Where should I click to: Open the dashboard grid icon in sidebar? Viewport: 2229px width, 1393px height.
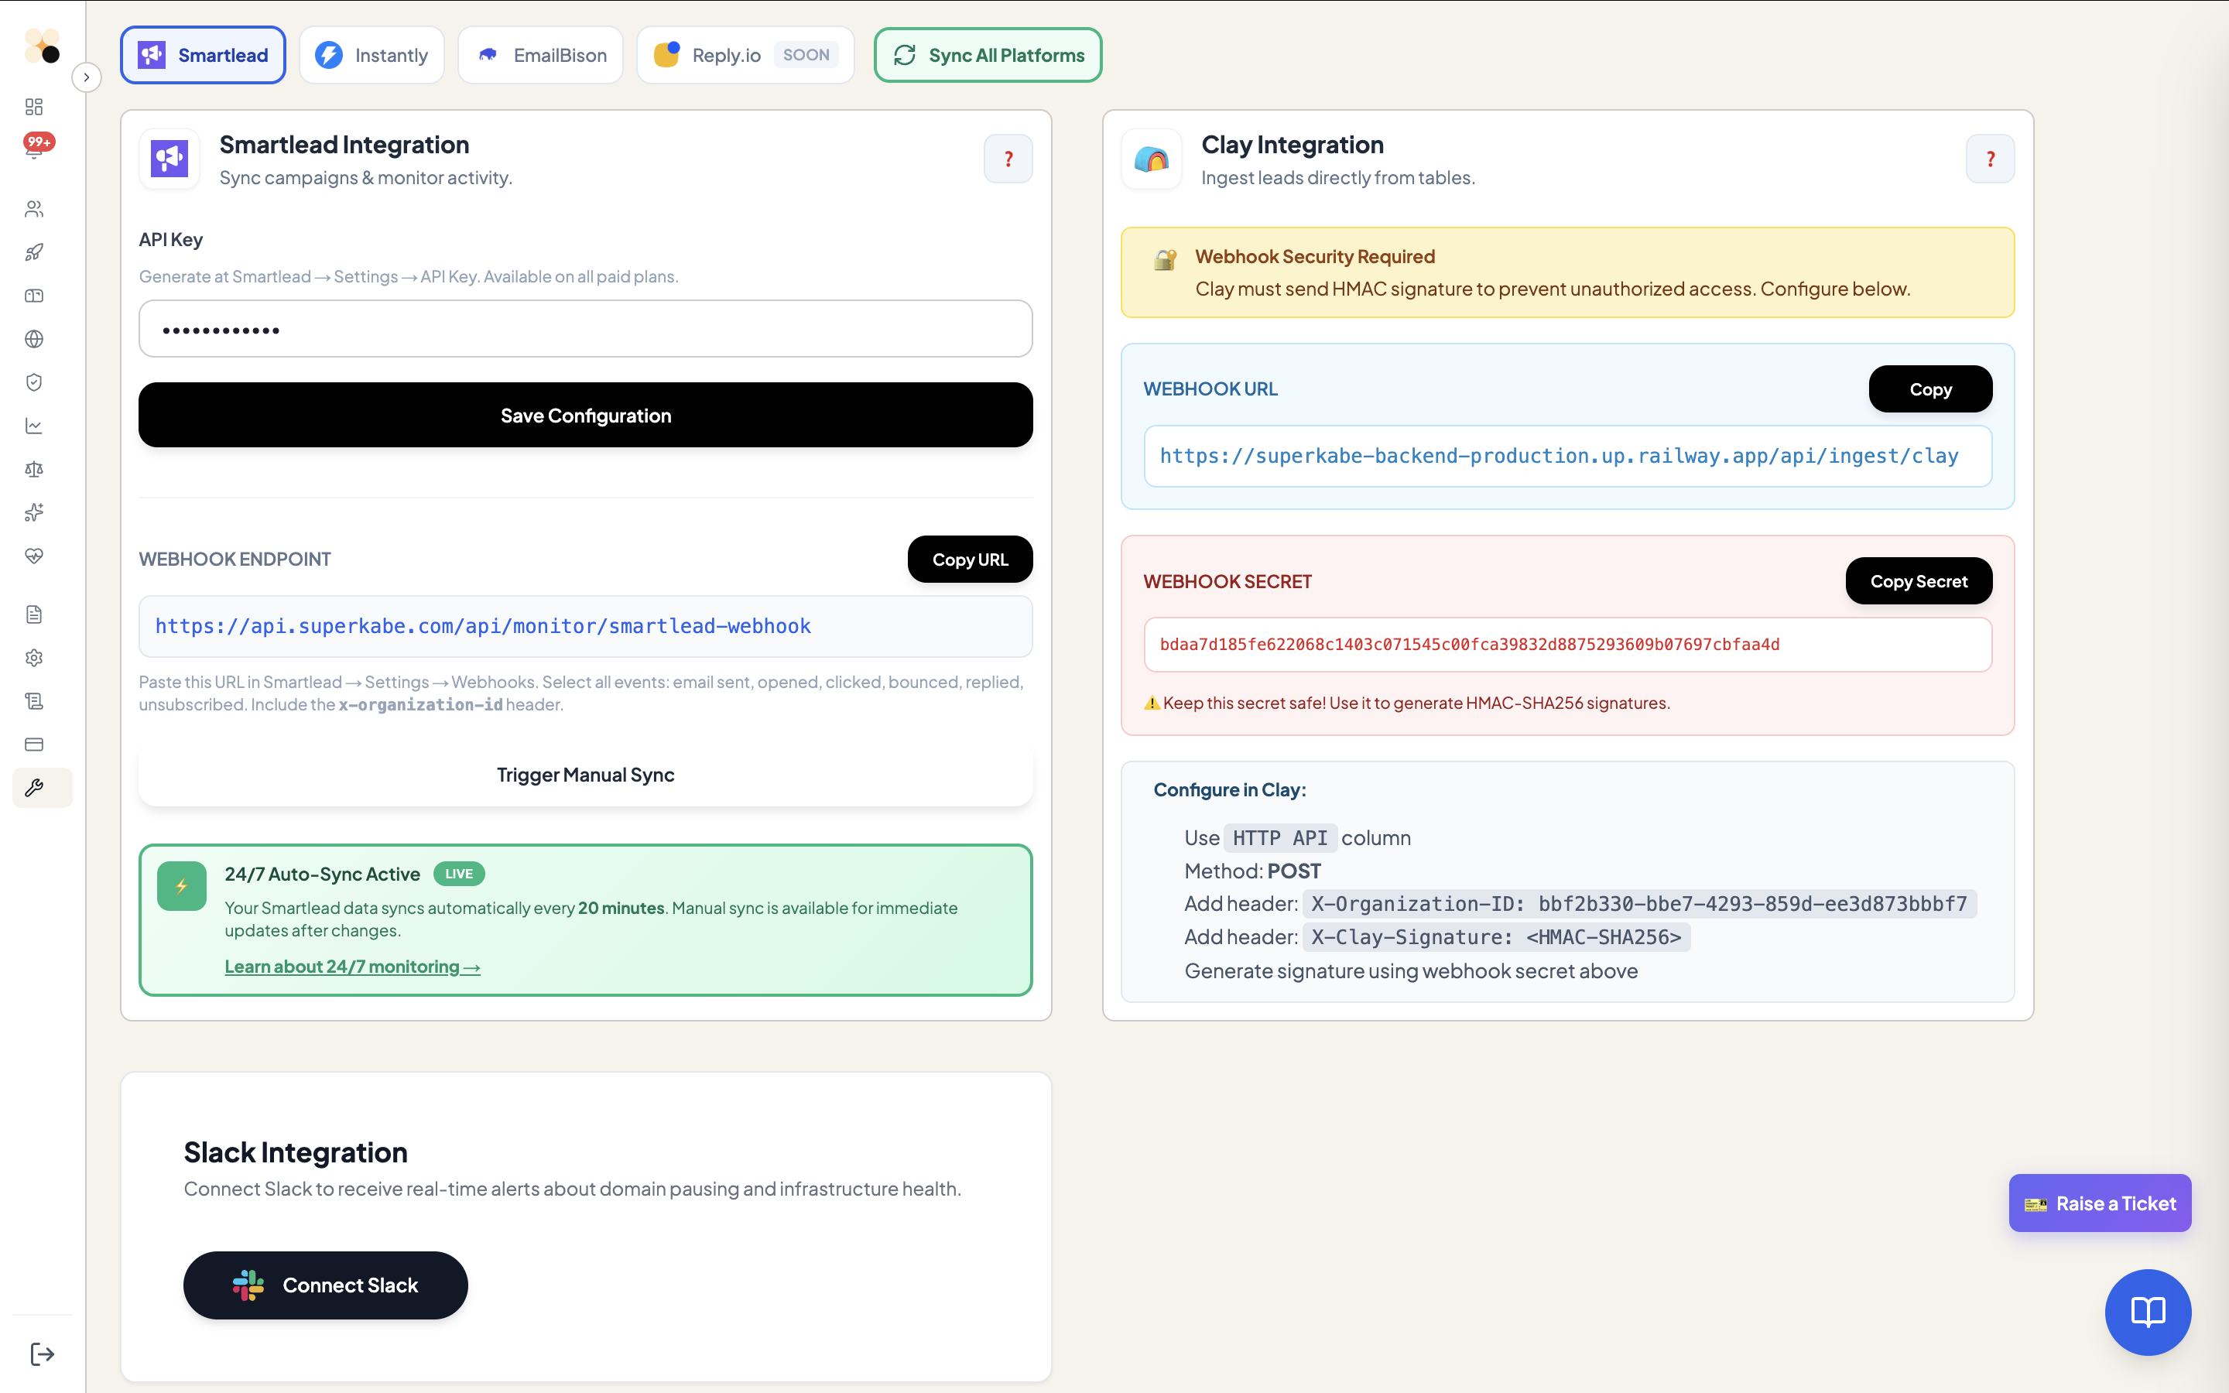coord(34,107)
